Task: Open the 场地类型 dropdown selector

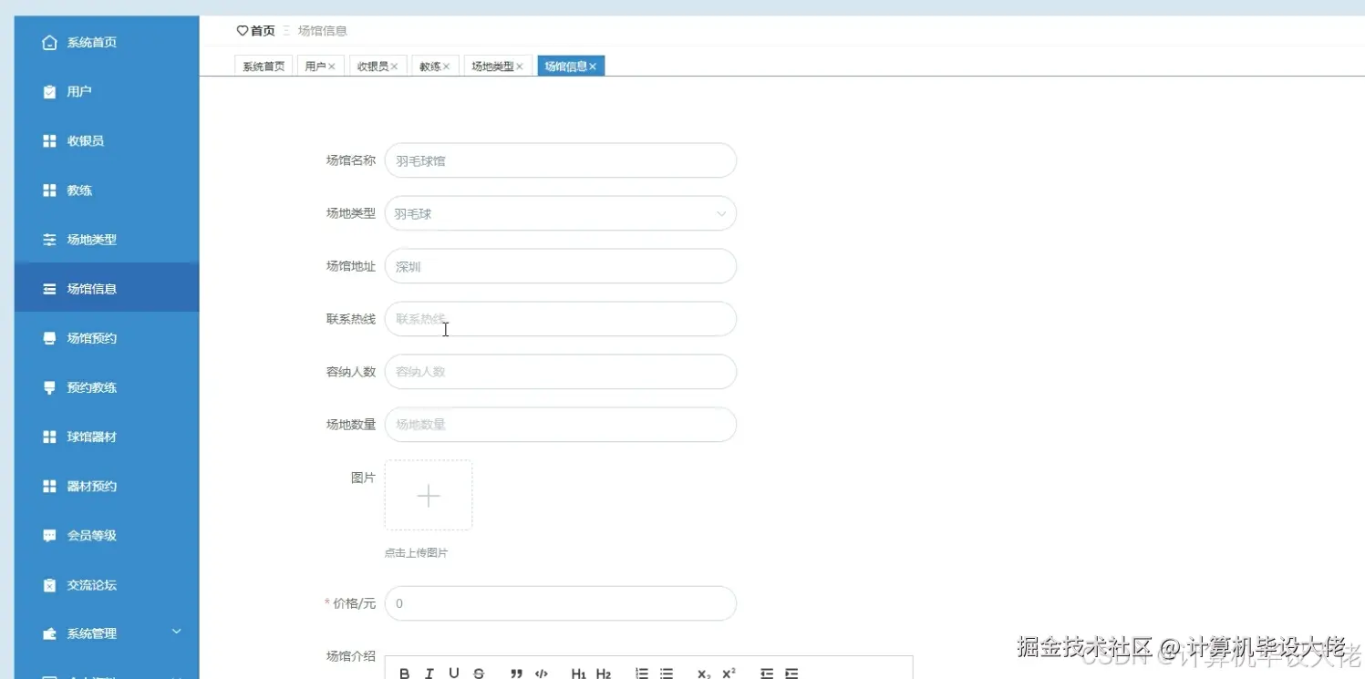Action: (x=560, y=212)
